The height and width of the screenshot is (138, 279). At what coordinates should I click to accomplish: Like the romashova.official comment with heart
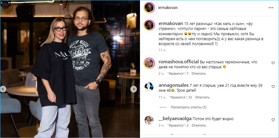[273, 63]
